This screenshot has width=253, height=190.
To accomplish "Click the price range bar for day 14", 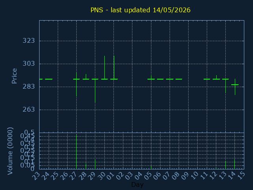I will pyautogui.click(x=235, y=87).
